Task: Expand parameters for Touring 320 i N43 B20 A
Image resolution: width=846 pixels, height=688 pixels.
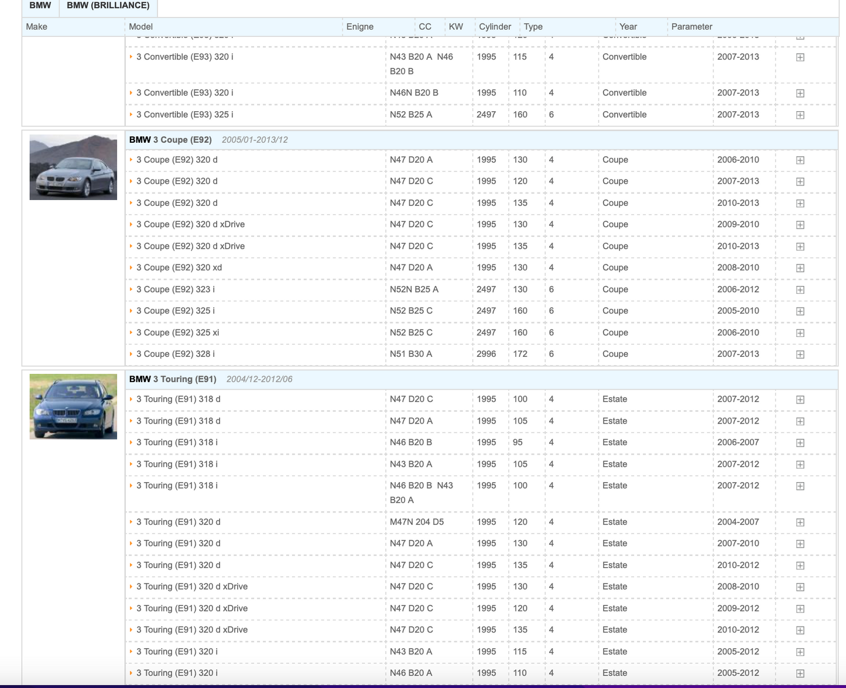Action: (800, 652)
